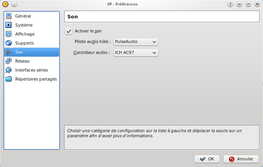Click the Supports disc icon
The image size is (263, 167).
click(9, 43)
